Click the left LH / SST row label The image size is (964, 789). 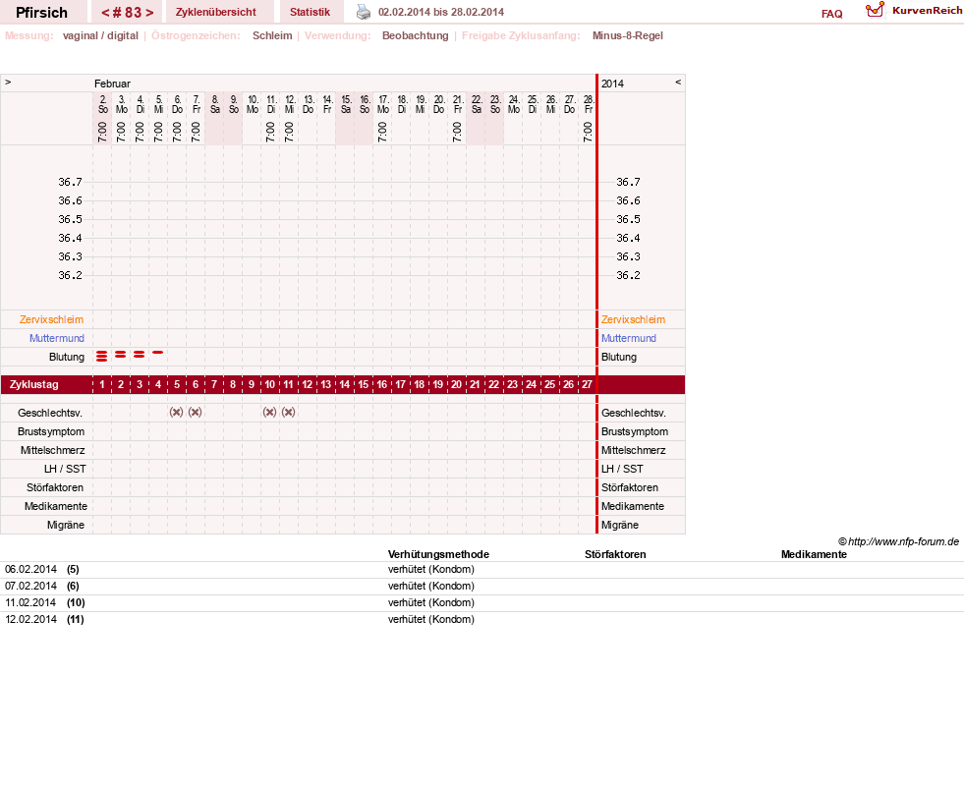point(65,469)
